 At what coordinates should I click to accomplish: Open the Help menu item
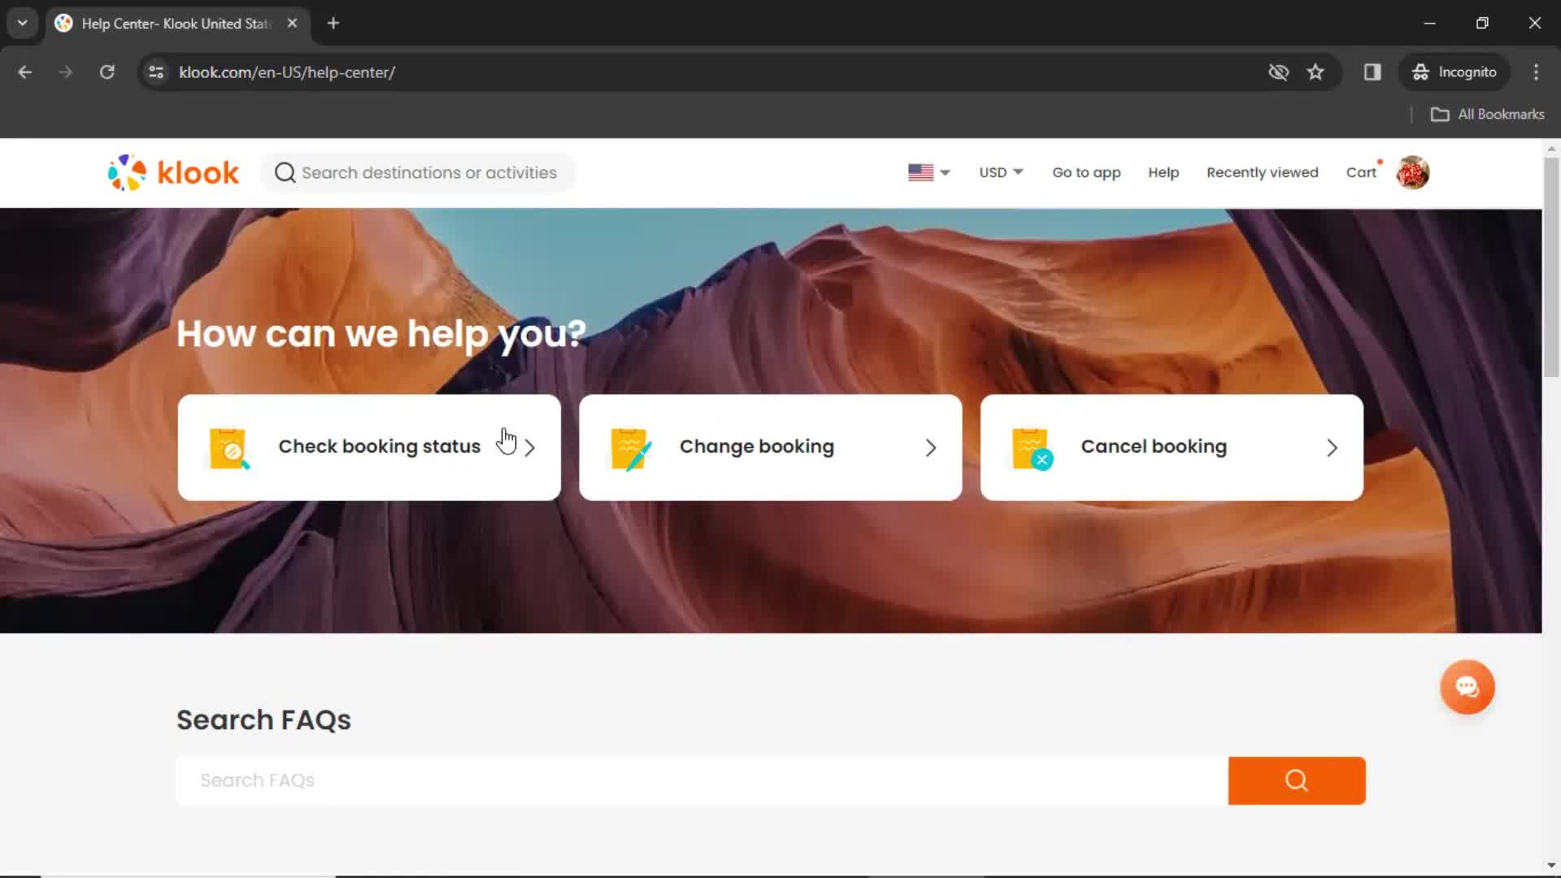(1163, 172)
